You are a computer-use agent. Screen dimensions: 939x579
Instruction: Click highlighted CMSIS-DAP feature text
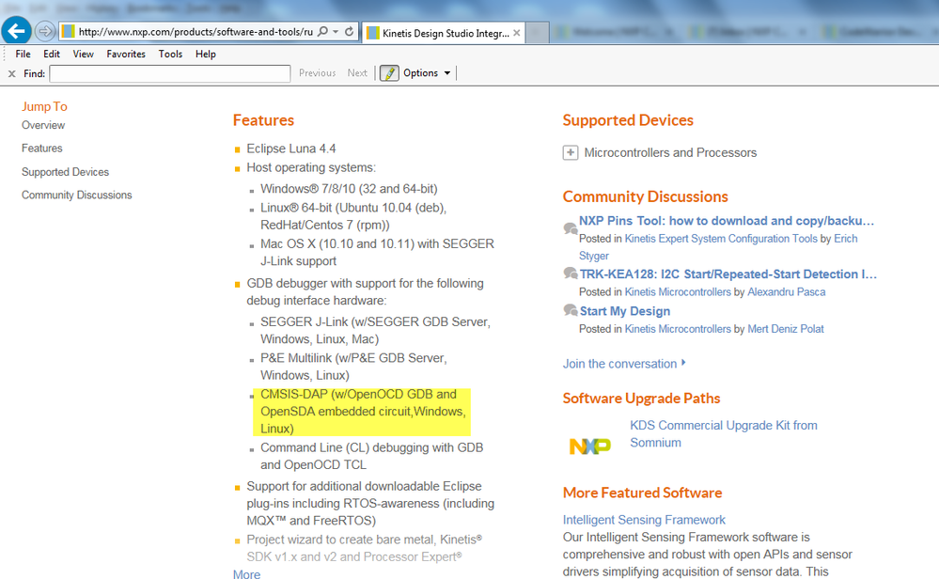(363, 412)
